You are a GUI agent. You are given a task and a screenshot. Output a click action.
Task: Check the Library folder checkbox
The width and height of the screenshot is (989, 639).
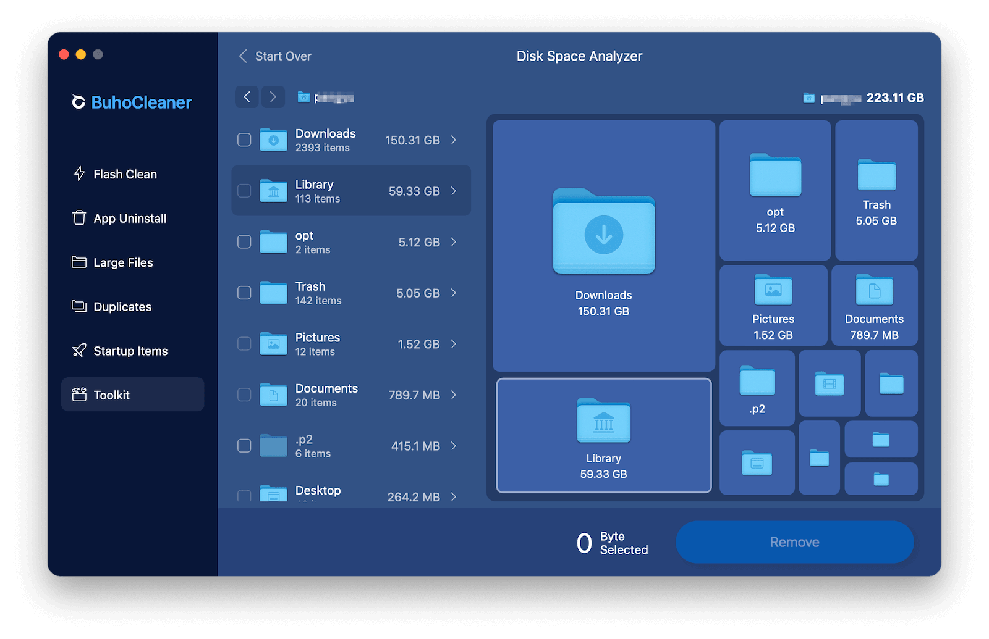(x=244, y=191)
